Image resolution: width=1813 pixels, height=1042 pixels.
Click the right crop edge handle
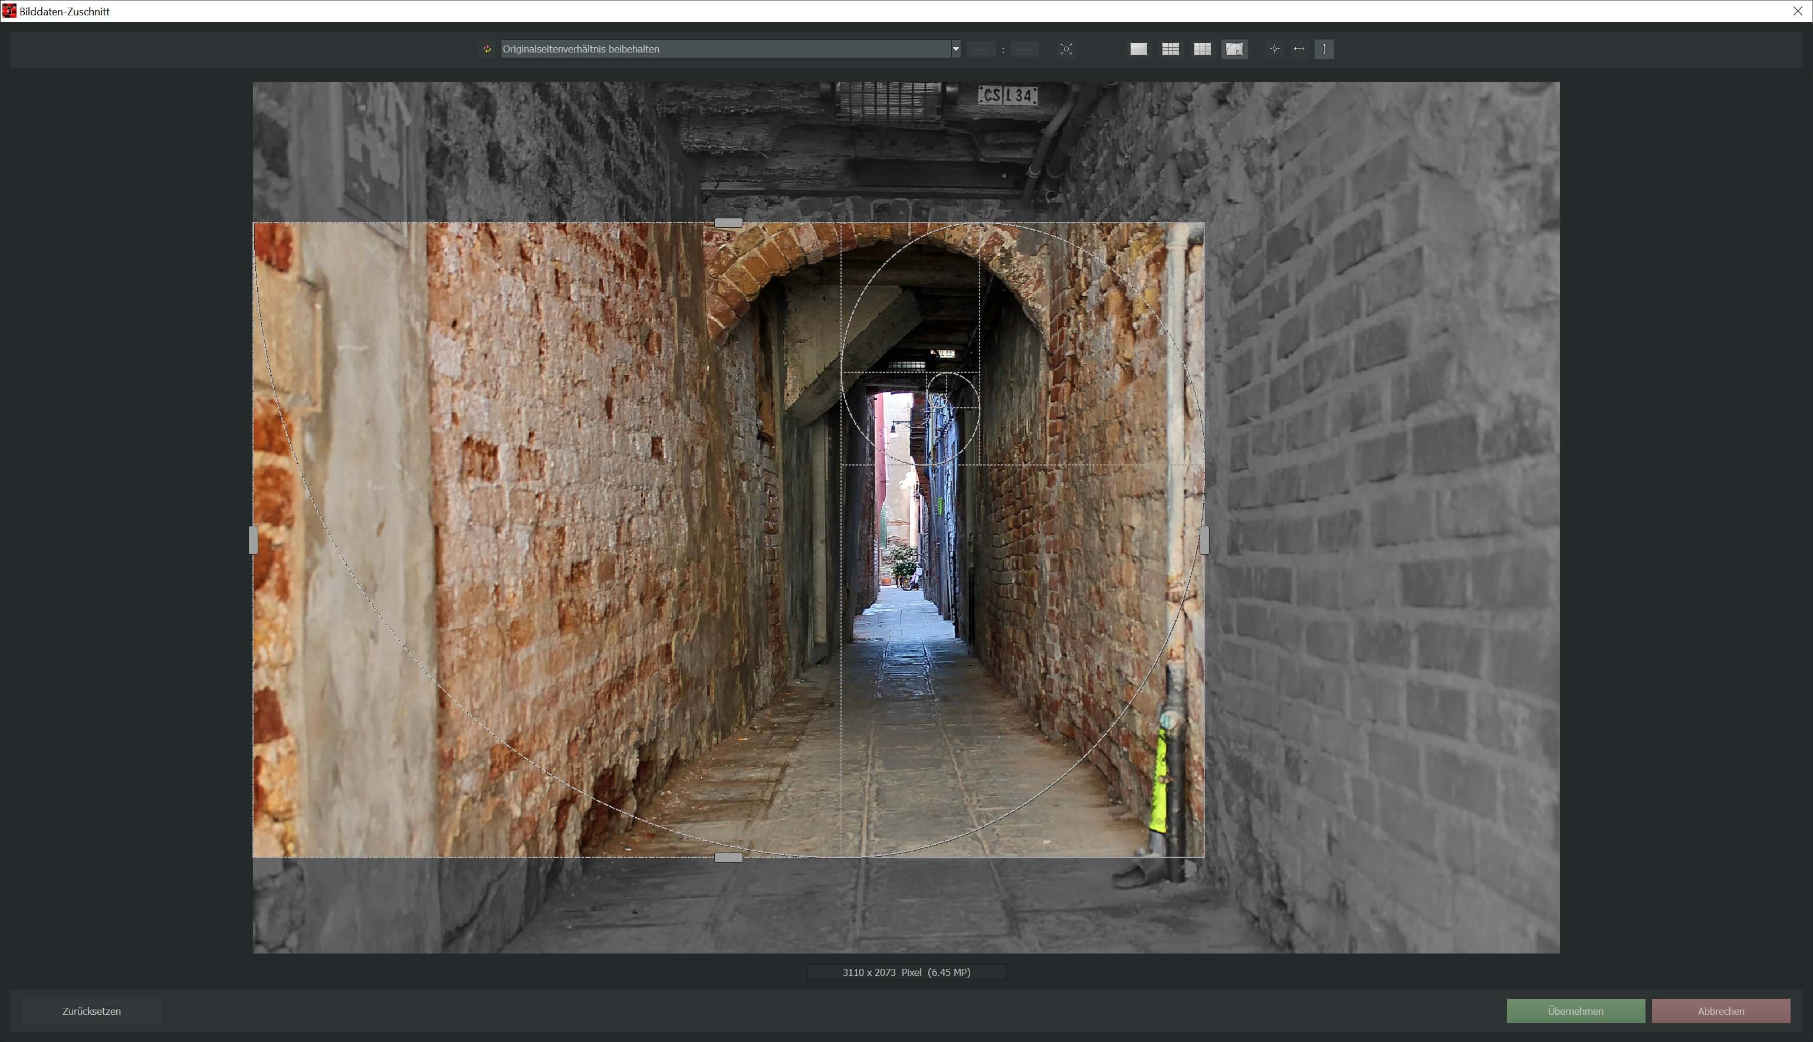(x=1204, y=540)
